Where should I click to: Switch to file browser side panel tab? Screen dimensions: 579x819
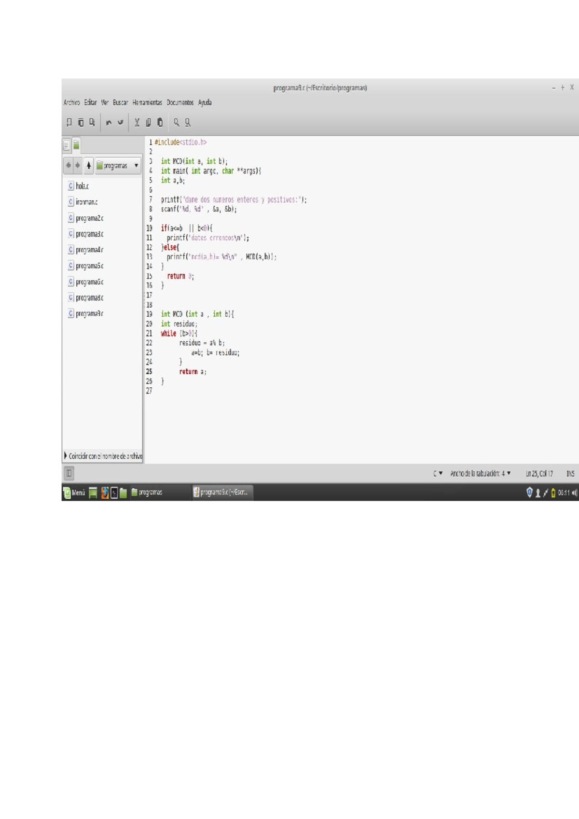pyautogui.click(x=76, y=145)
